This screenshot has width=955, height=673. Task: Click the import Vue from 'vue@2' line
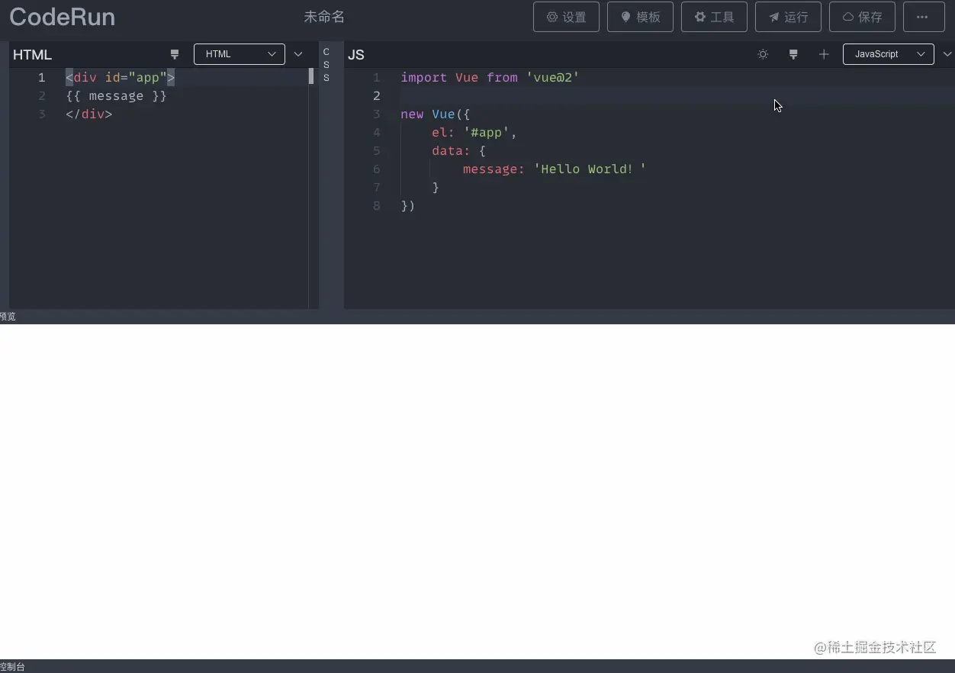click(490, 77)
